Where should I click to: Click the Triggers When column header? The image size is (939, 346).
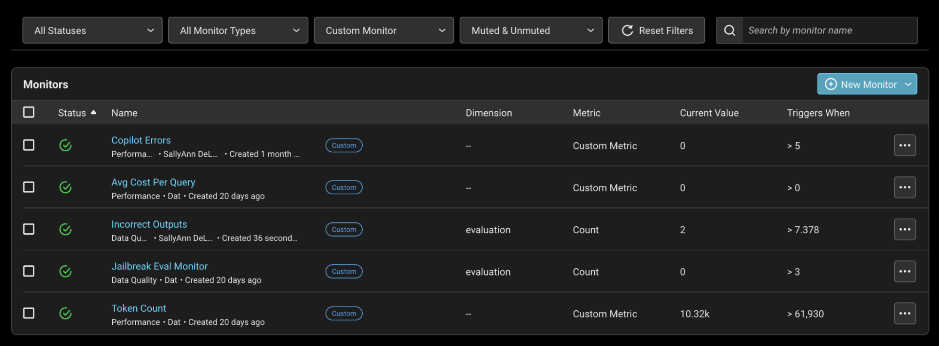tap(818, 113)
